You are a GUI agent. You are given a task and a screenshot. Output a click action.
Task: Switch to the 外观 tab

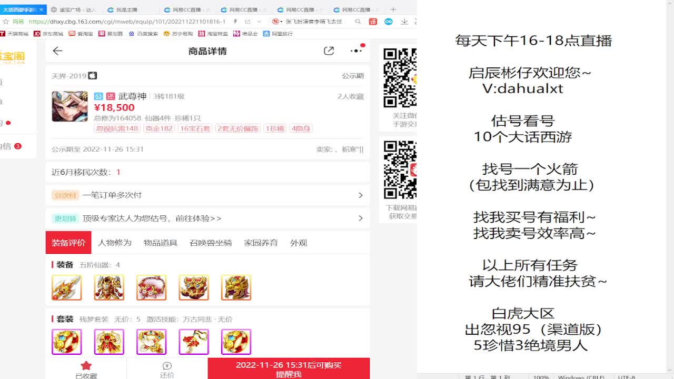pyautogui.click(x=299, y=243)
